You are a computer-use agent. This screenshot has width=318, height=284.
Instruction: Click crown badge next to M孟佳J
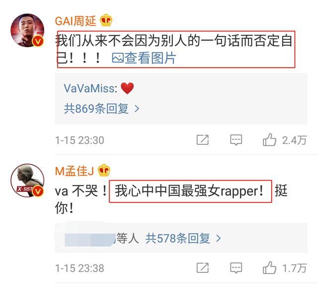tap(104, 170)
